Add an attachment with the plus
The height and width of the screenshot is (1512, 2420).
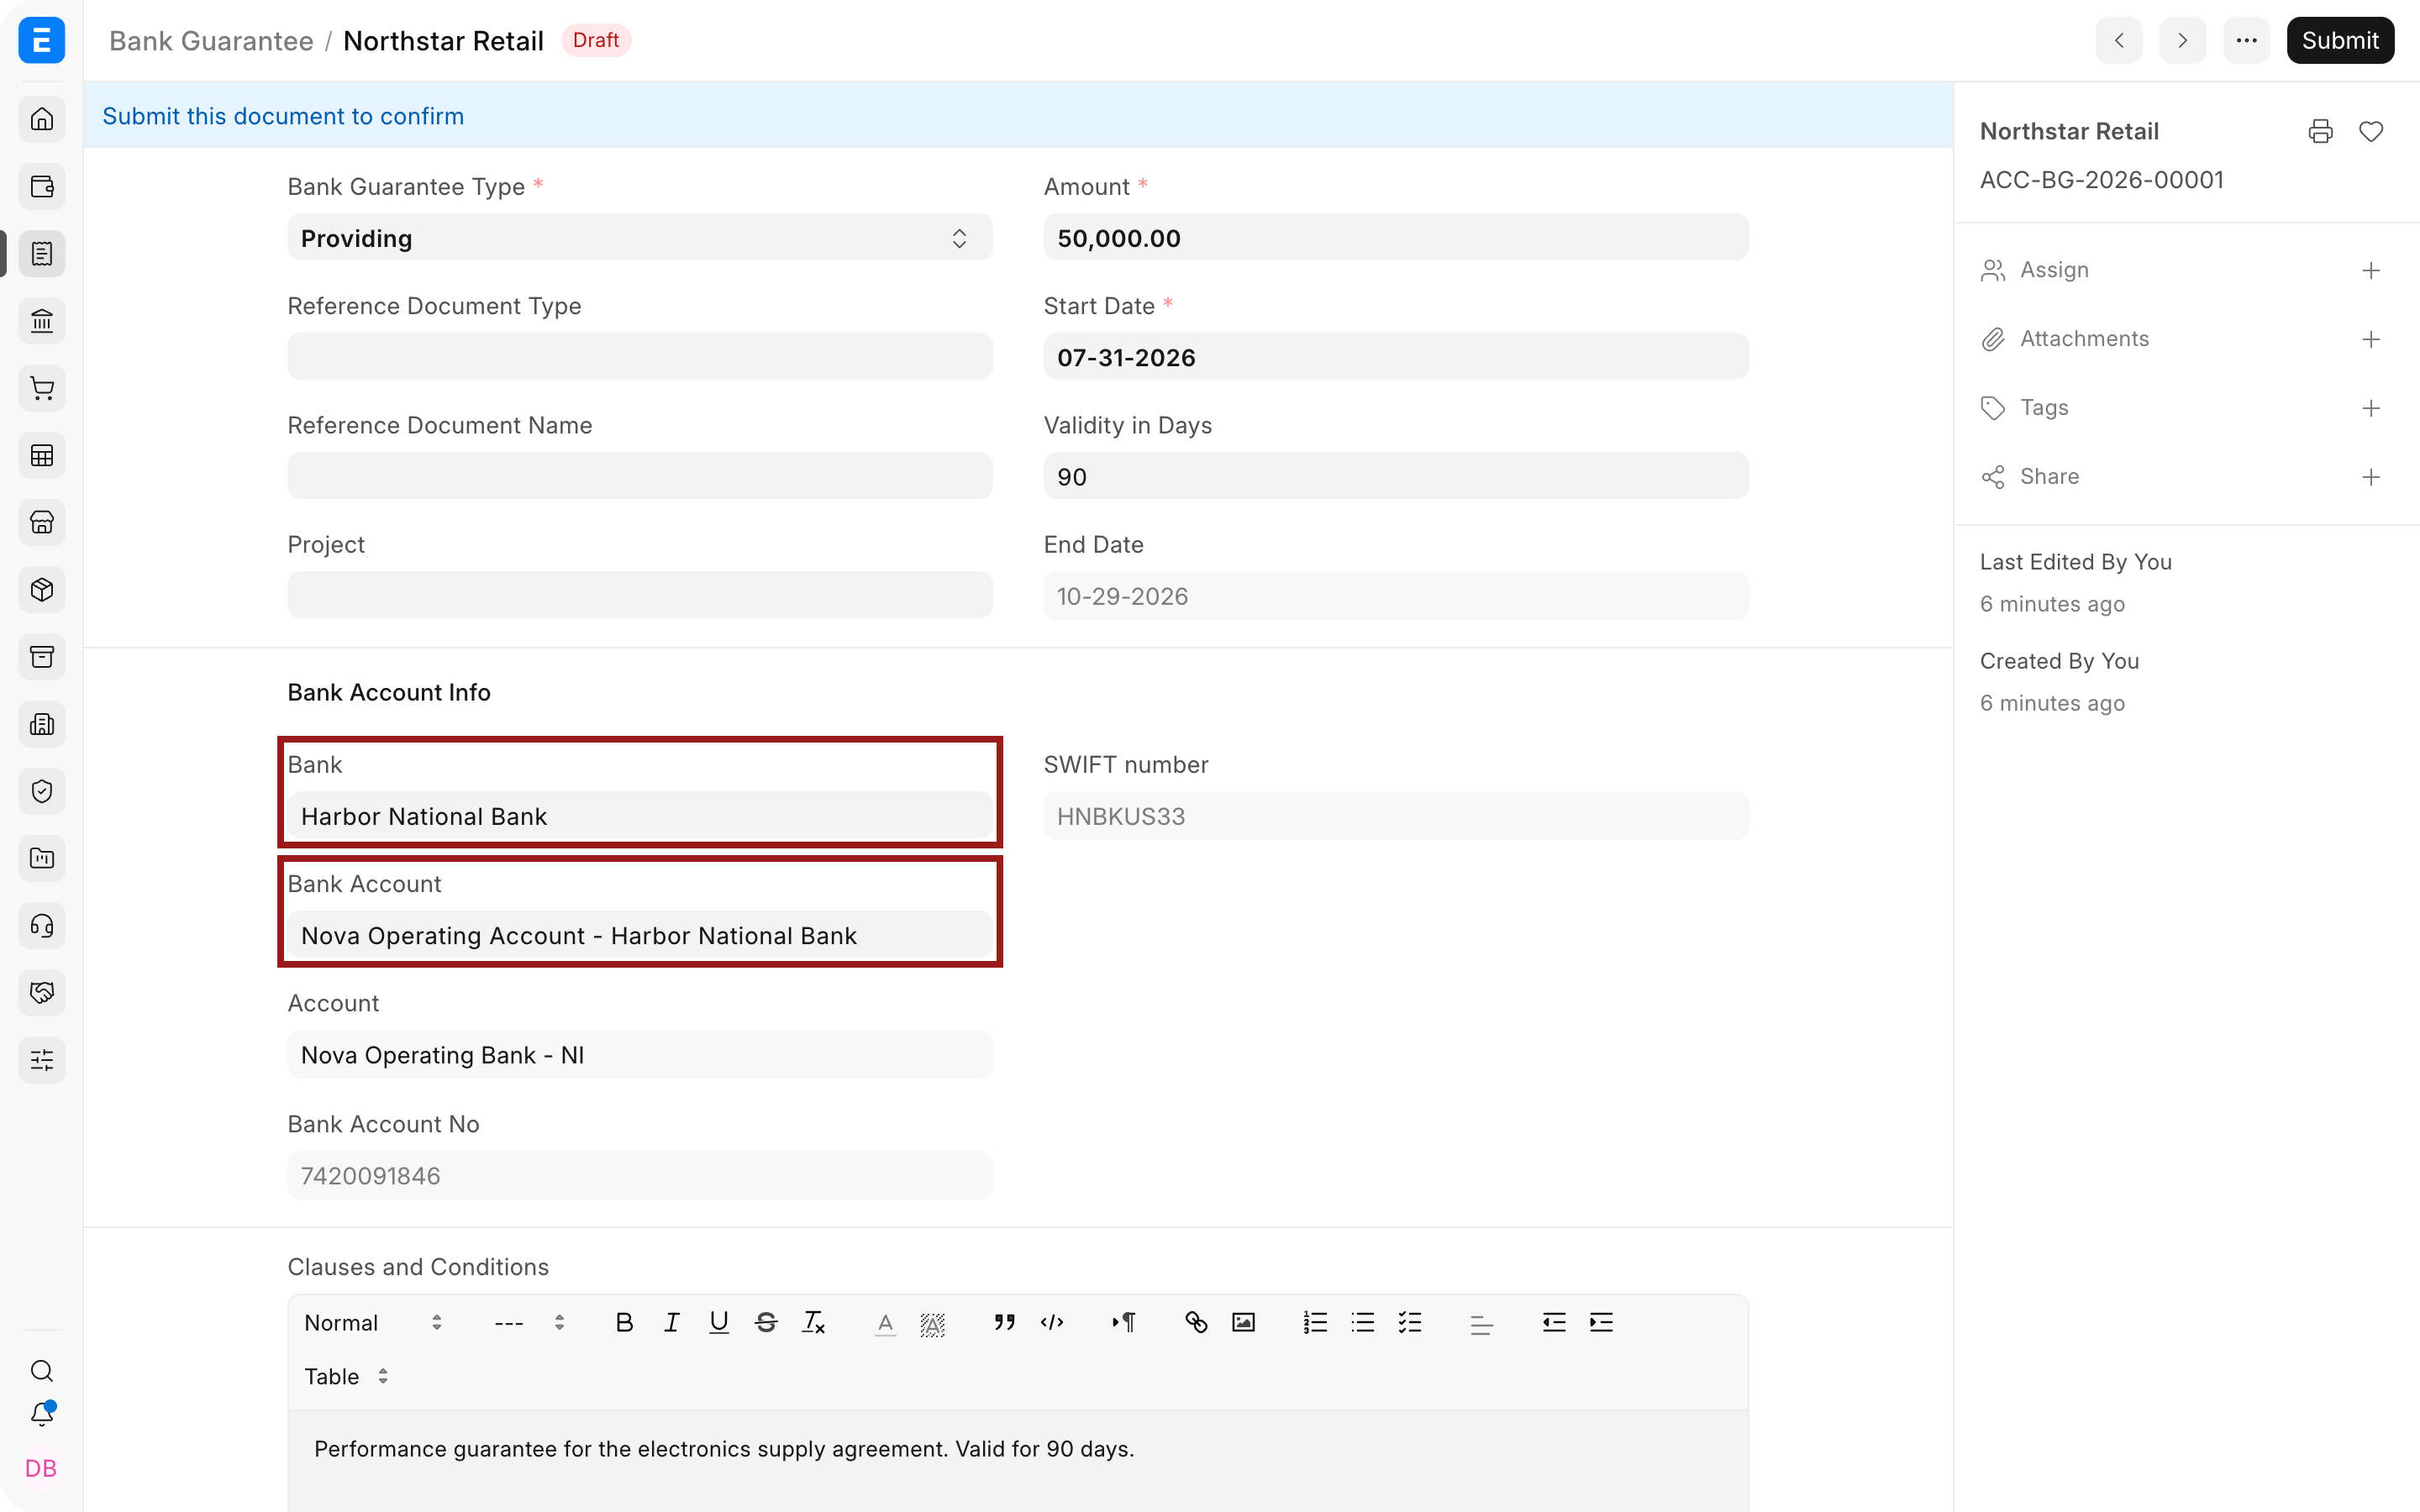[x=2371, y=339]
